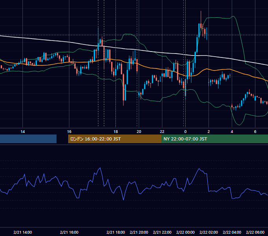Image resolution: width=268 pixels, height=236 pixels.
Task: Click the 2/21 16:00 date label
Action: point(69,232)
